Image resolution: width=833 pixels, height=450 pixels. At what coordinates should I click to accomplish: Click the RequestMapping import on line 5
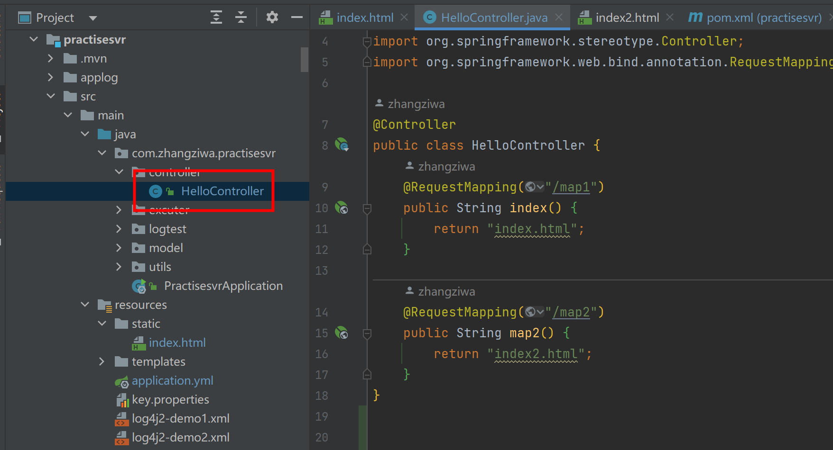click(x=781, y=62)
